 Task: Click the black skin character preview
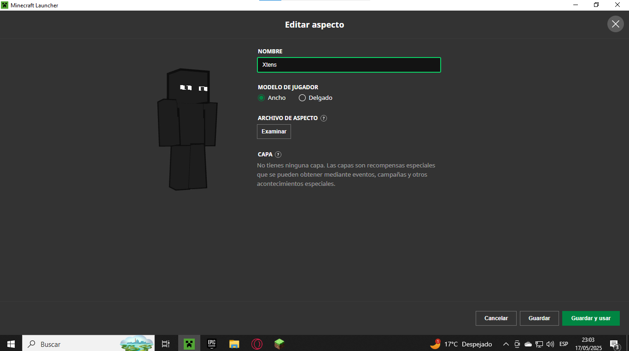point(187,129)
